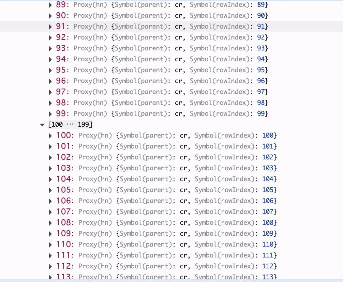Click rowIndex value 94 in row 94
343x282 pixels.
coord(261,59)
